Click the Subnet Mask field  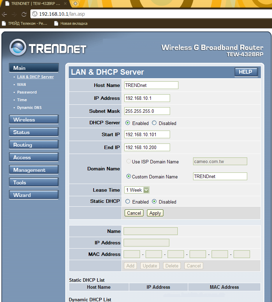[x=147, y=111]
